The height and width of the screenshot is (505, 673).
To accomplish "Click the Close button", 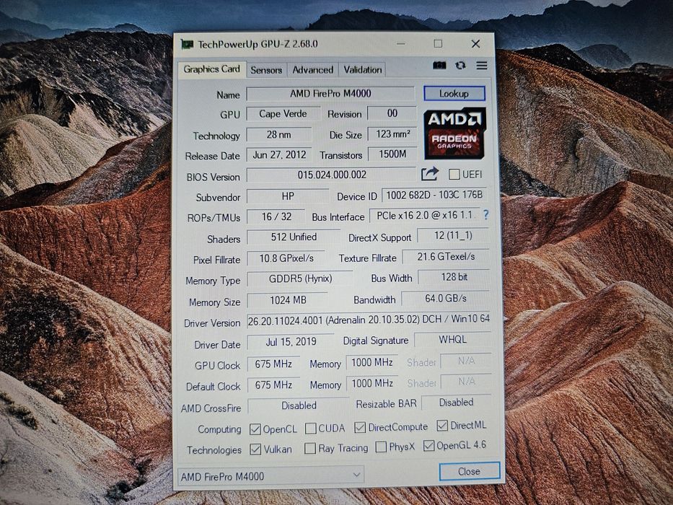I will (469, 472).
